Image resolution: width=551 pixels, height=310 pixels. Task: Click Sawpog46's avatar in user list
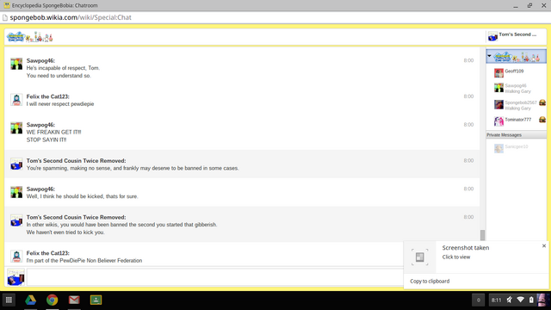click(498, 88)
